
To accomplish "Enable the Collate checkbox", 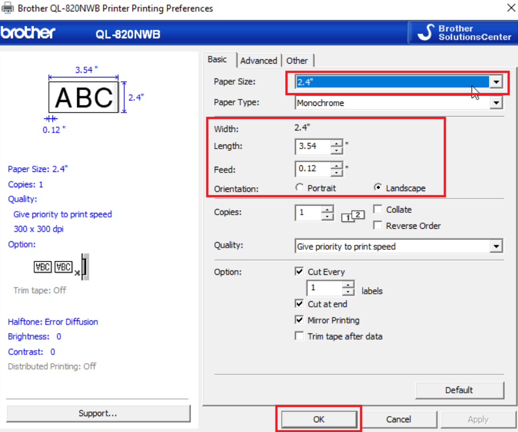I will [377, 209].
